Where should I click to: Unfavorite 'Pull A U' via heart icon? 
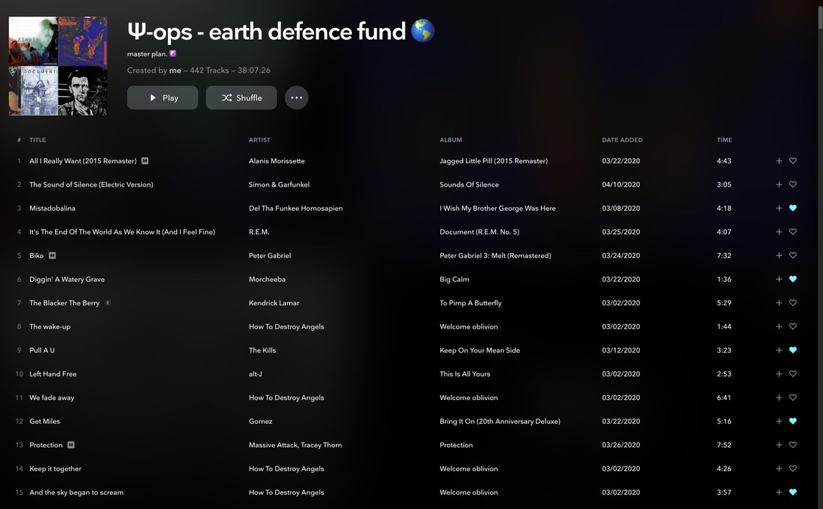point(793,351)
